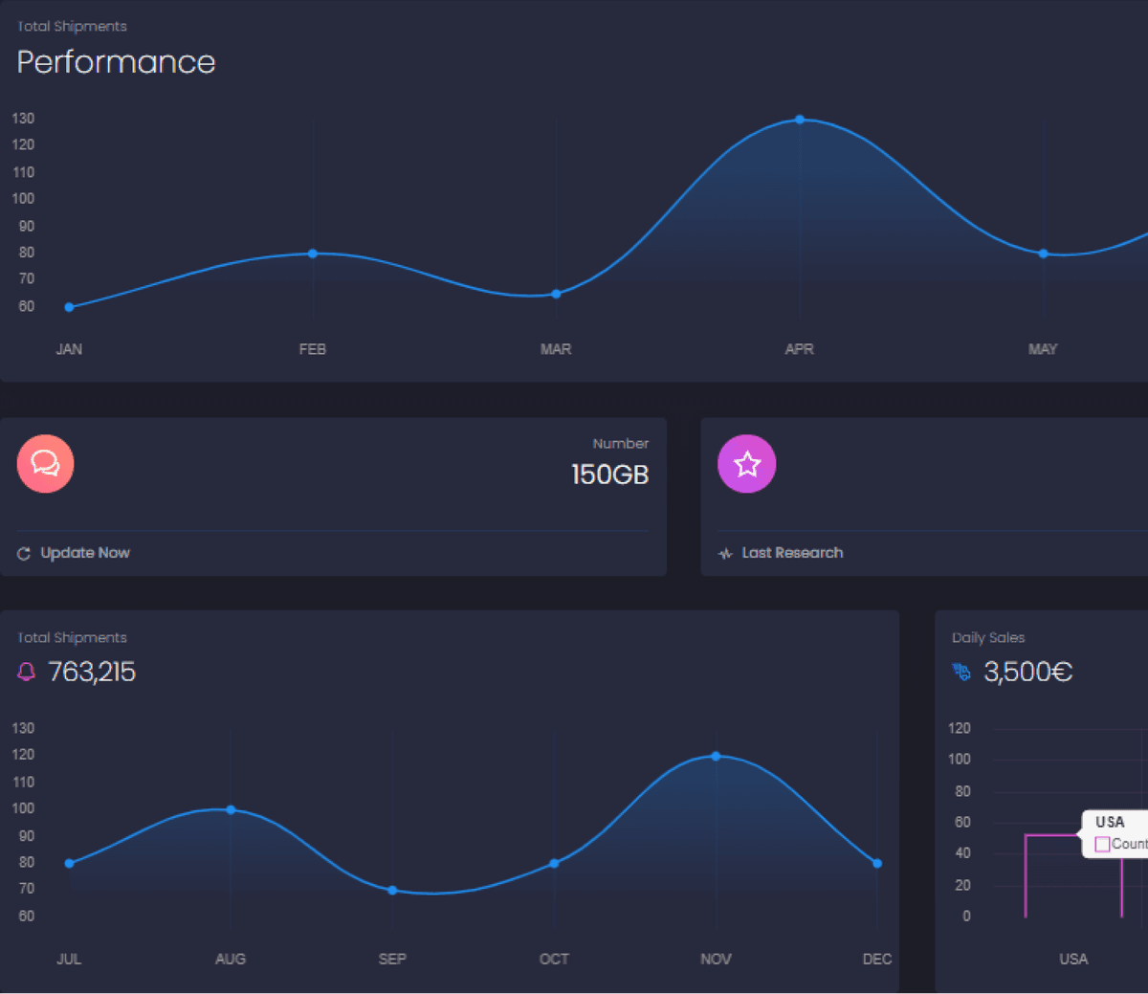Click the MAR data point on Performance chart
This screenshot has height=994, width=1148.
[556, 294]
